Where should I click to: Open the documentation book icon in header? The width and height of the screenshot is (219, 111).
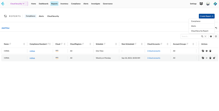[x=201, y=4]
